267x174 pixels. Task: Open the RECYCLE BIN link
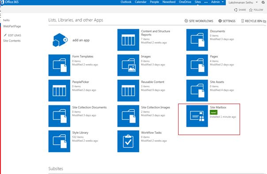(x=254, y=21)
